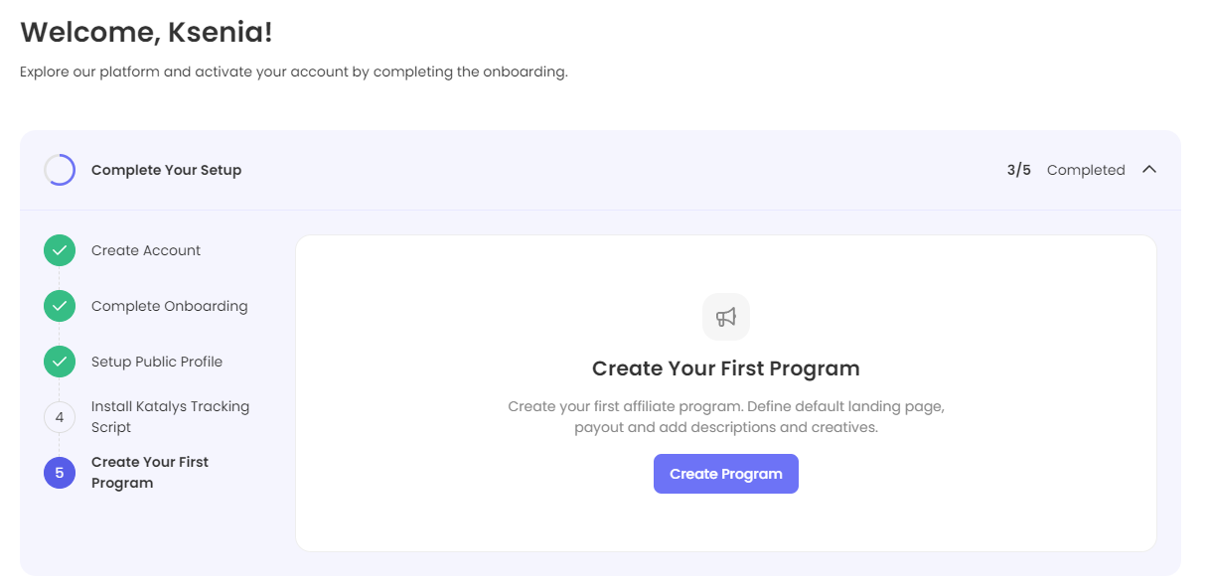Go to the Setup Public Profile step

(x=157, y=362)
